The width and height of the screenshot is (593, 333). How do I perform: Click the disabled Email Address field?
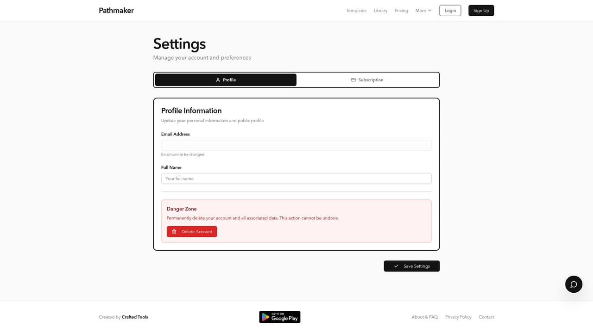[x=296, y=145]
